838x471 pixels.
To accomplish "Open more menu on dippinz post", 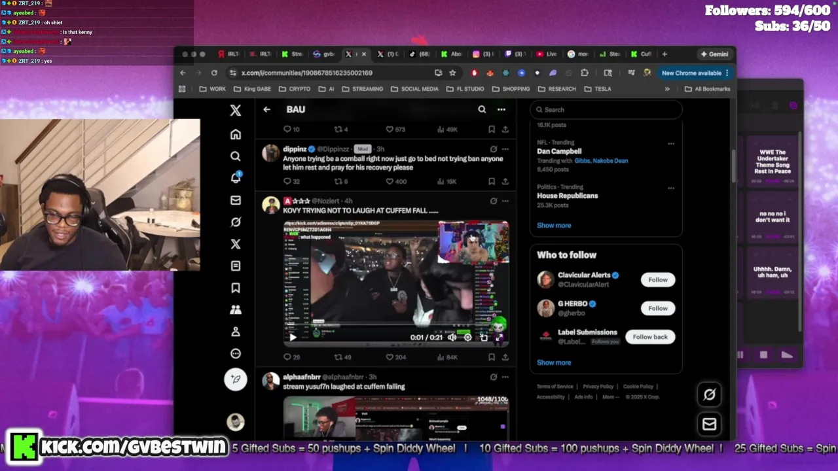I will 505,149.
